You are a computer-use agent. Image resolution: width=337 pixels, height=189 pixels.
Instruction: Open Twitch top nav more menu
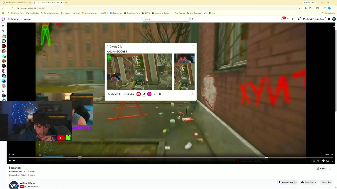(x=36, y=19)
